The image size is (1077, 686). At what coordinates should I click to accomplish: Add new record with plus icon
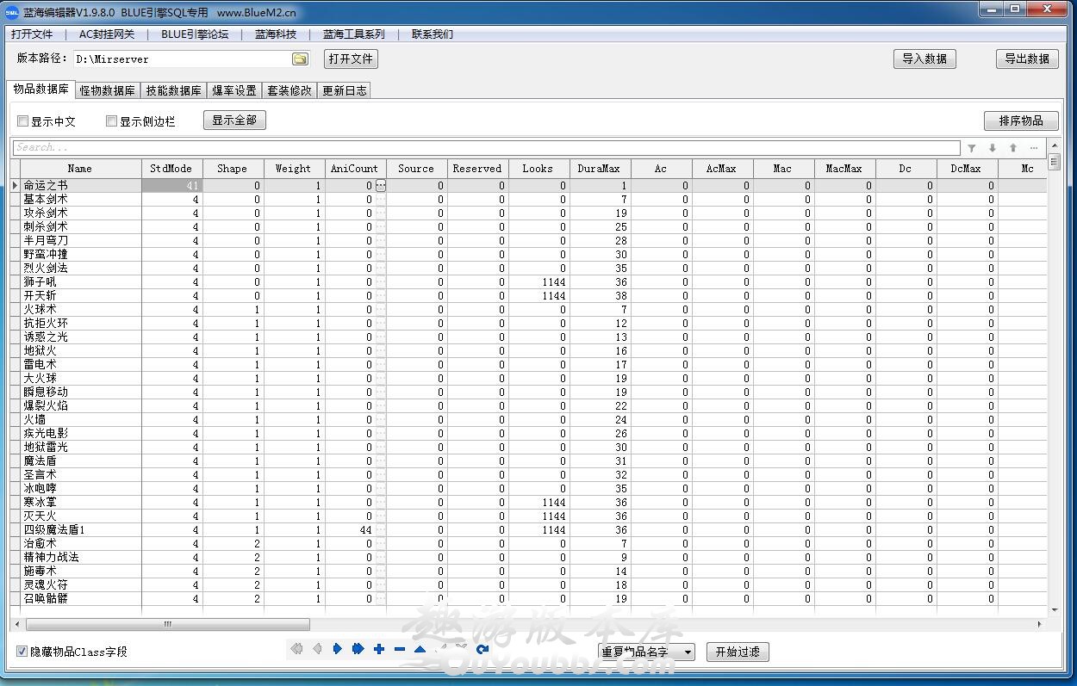379,649
